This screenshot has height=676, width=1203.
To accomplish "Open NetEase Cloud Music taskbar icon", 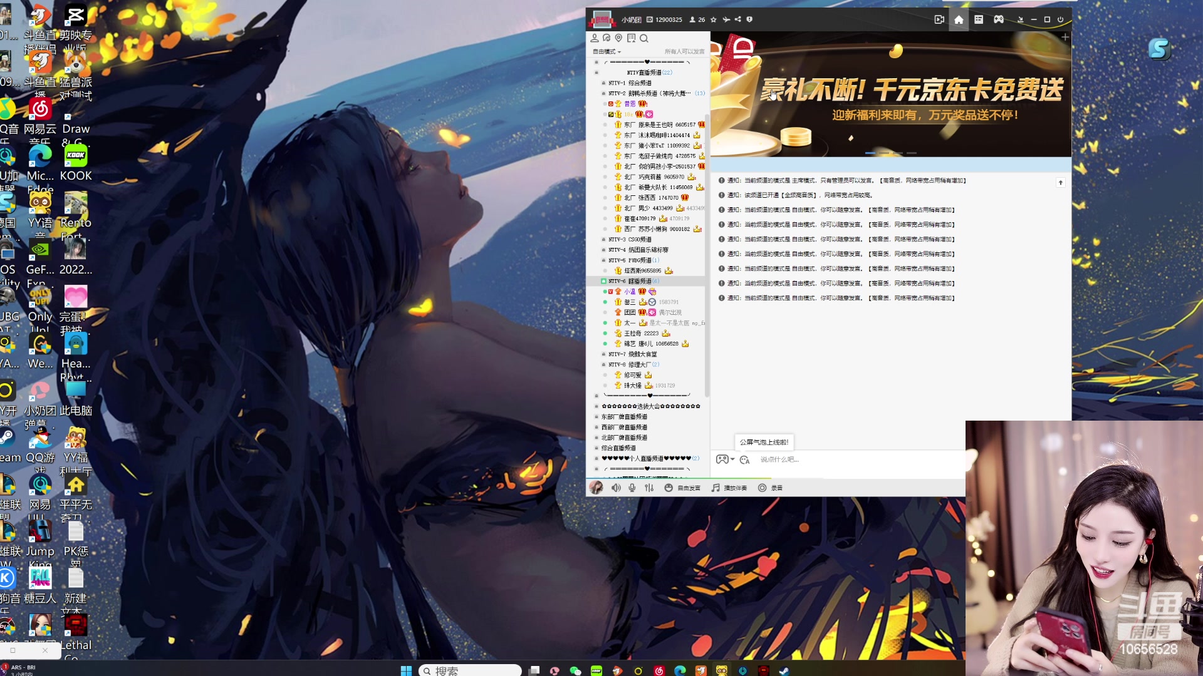I will pos(659,670).
